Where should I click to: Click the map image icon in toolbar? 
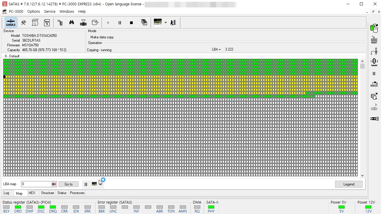[158, 23]
